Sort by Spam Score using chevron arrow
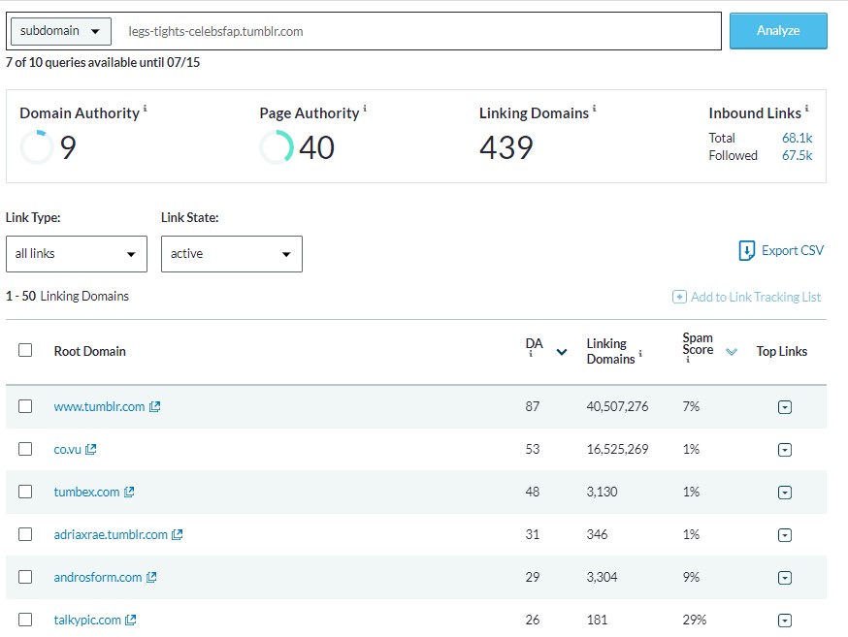This screenshot has width=848, height=637. 732,352
